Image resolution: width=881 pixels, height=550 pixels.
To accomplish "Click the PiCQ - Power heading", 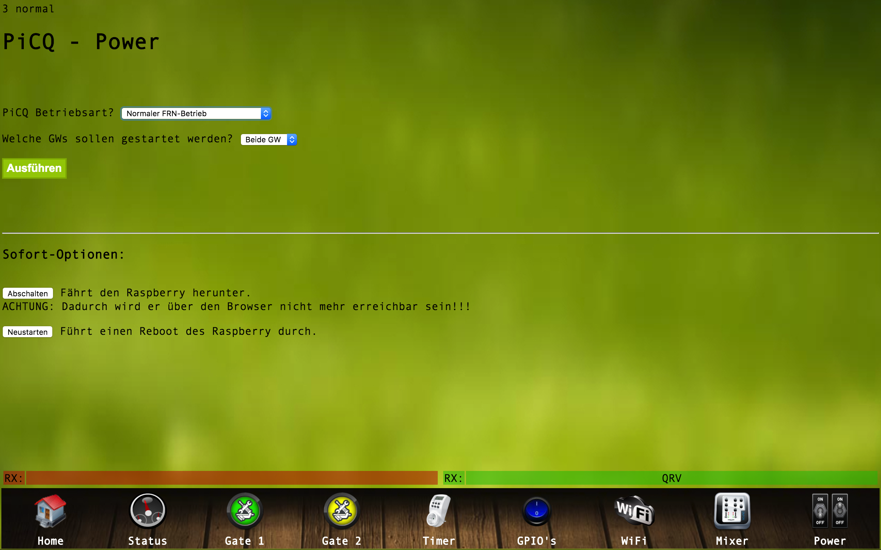I will (81, 42).
